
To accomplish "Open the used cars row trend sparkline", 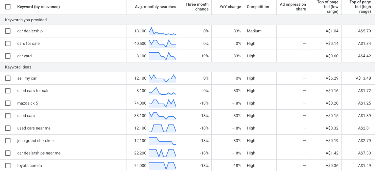I will tap(163, 116).
